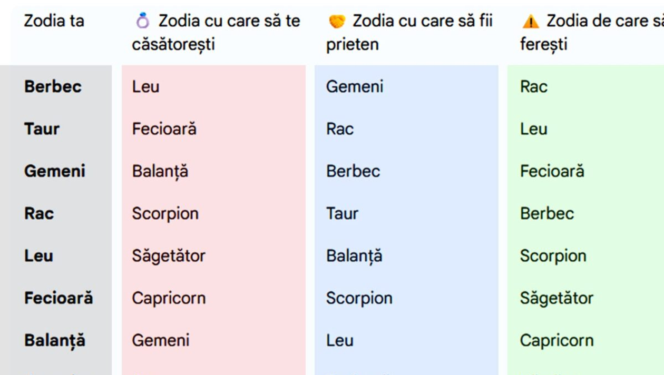Screen dimensions: 664x375
Task: Click the bold Taur row label
Action: pos(42,129)
